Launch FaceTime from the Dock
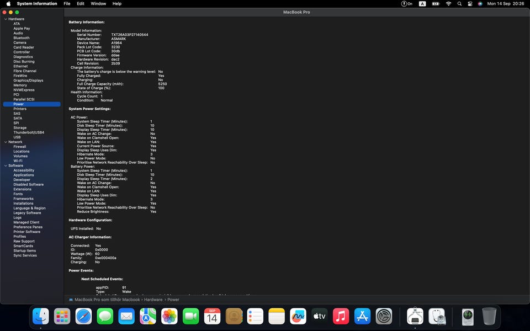This screenshot has height=331, width=530. (191, 317)
